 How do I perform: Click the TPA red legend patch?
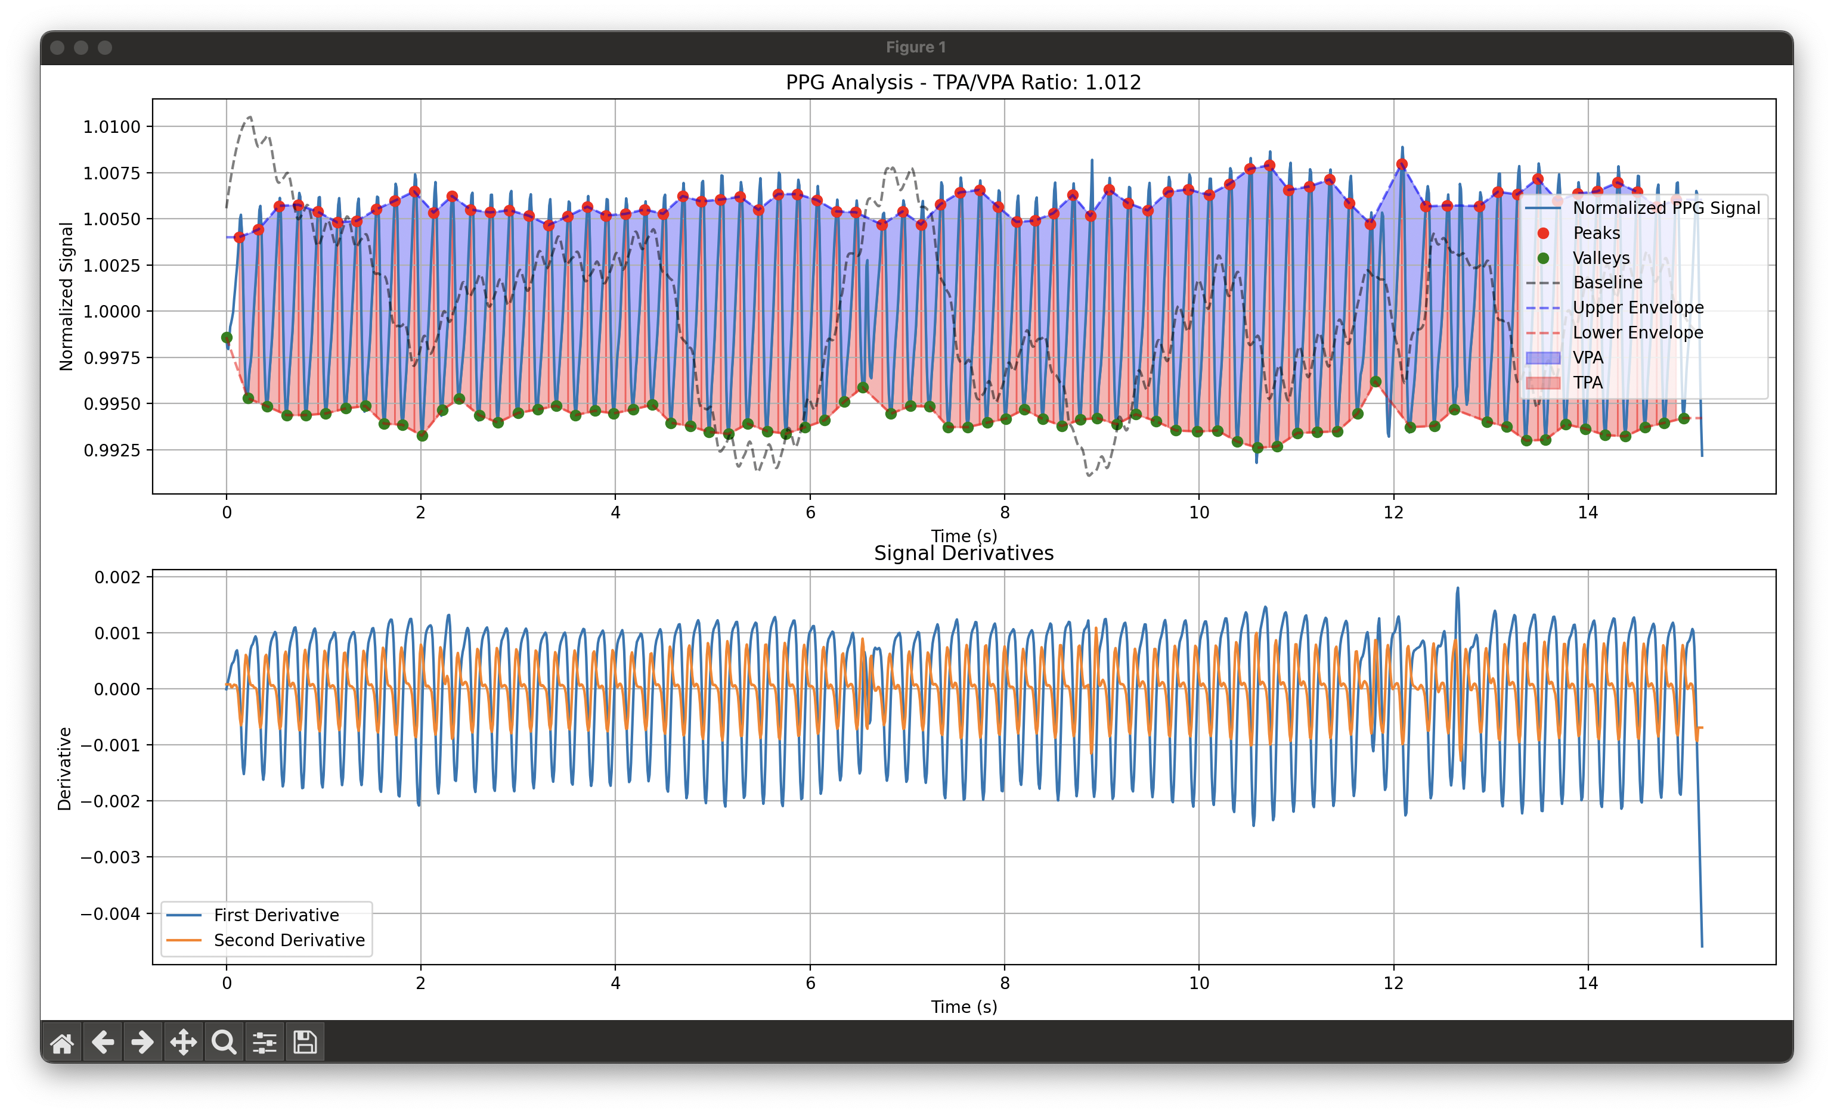pyautogui.click(x=1543, y=383)
